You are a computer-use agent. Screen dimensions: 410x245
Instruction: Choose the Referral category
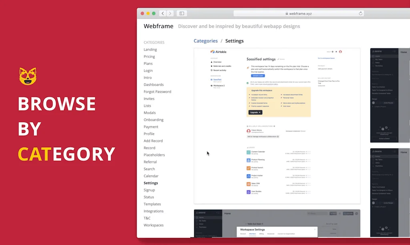point(150,162)
